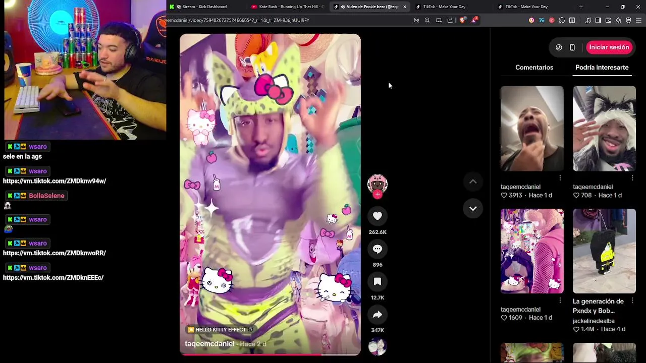Open comments via the speech bubble icon
Viewport: 646px width, 363px height.
tap(377, 249)
